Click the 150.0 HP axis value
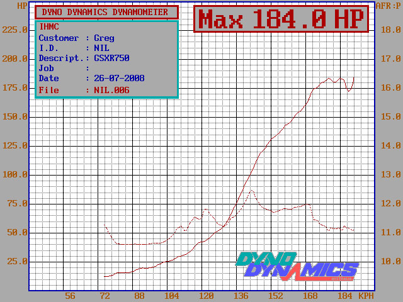Viewport: 403px width, 302px height. click(15, 117)
